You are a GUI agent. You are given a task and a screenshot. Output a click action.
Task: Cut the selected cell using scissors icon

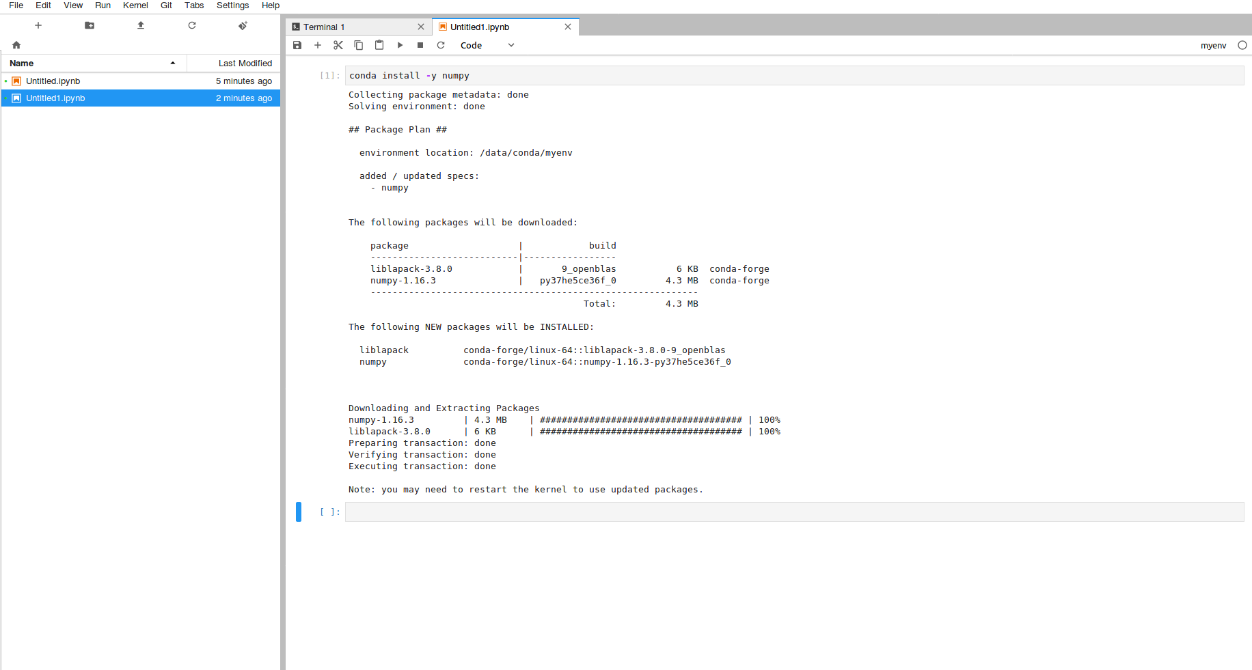(x=338, y=45)
